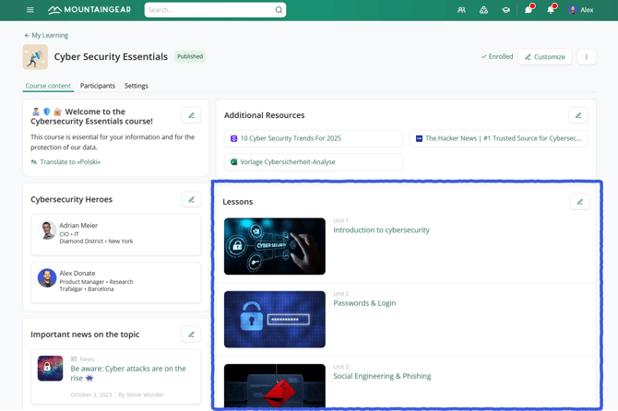Open the learning graduation cap icon

tap(505, 10)
